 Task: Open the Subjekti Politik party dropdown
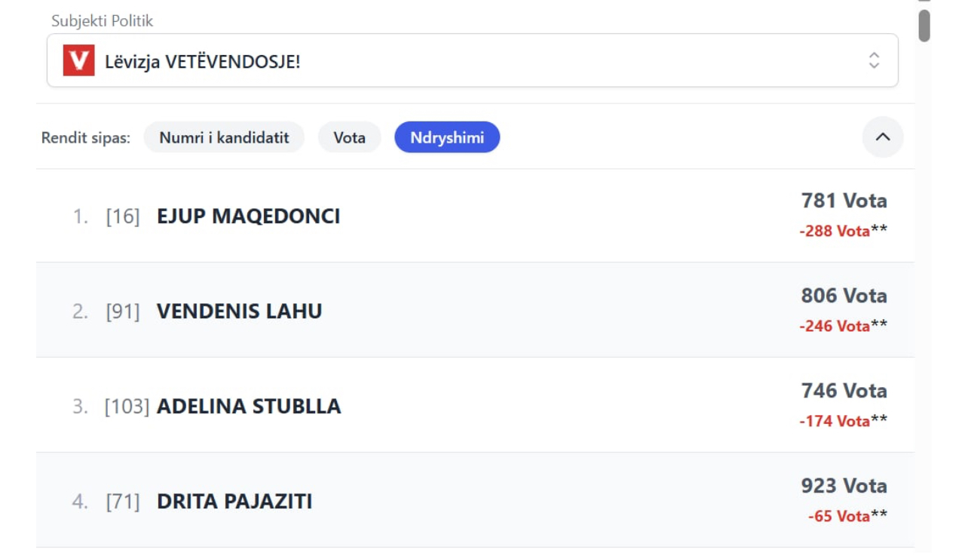[x=472, y=61]
